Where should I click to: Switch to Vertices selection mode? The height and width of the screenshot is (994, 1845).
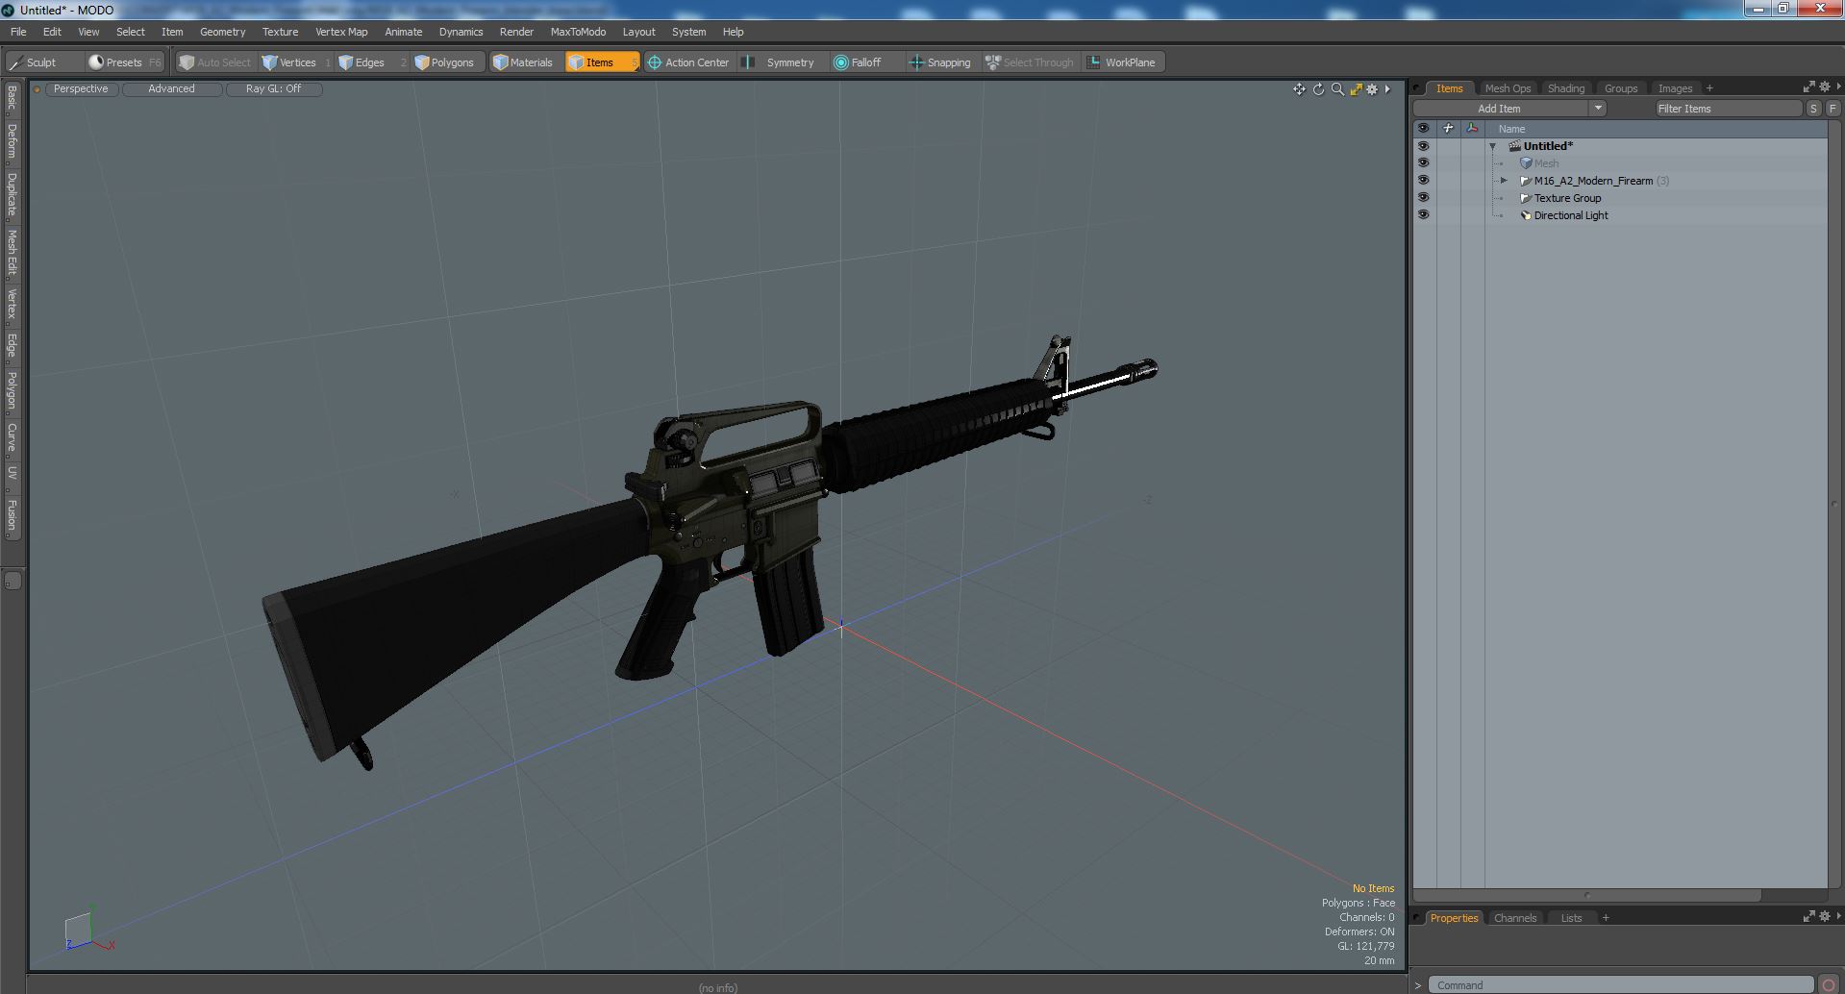point(297,62)
